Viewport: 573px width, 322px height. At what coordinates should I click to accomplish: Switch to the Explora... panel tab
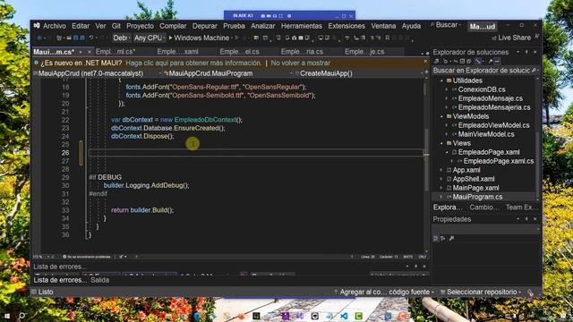448,208
